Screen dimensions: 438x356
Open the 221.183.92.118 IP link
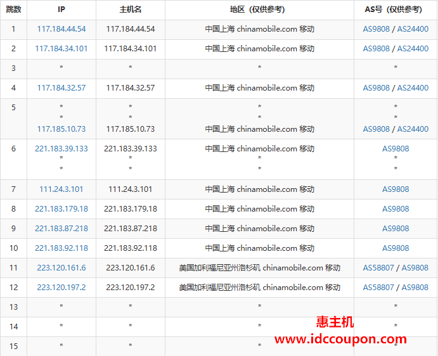pyautogui.click(x=61, y=248)
